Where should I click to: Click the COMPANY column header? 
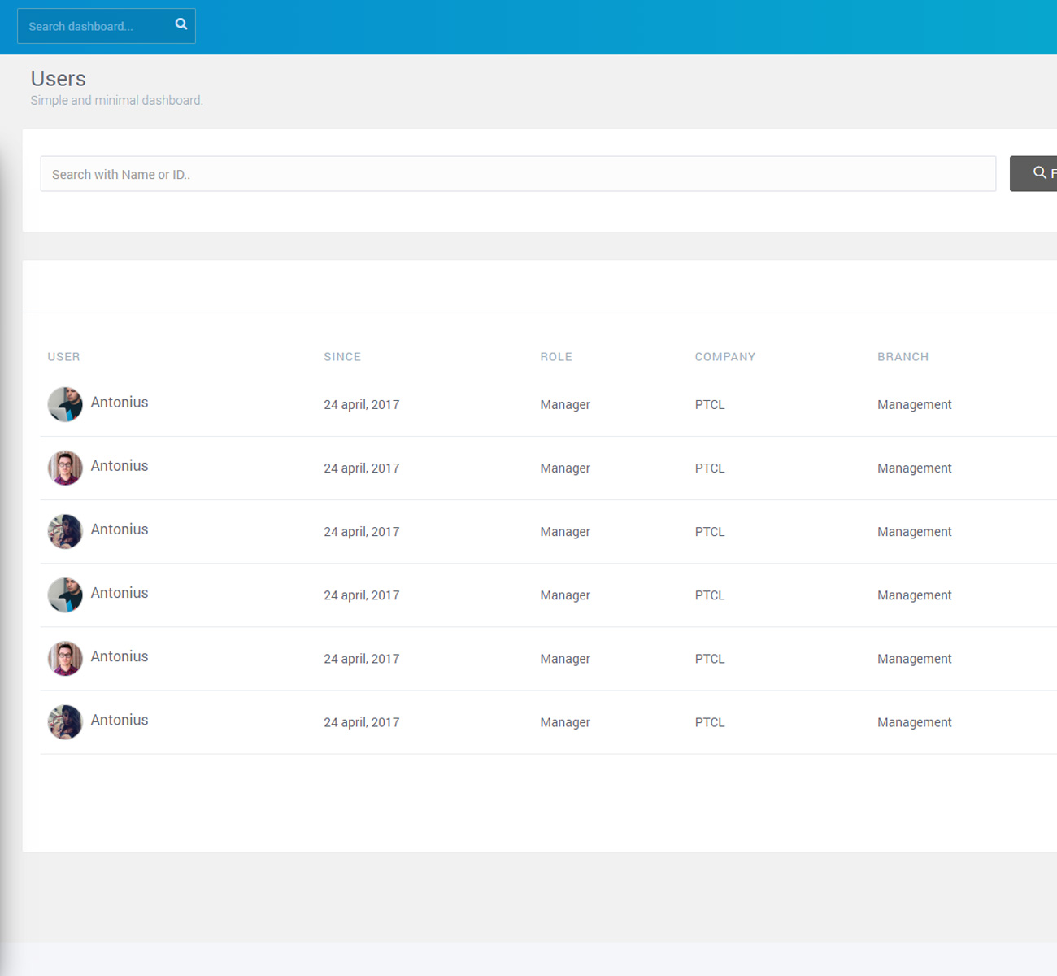(724, 356)
